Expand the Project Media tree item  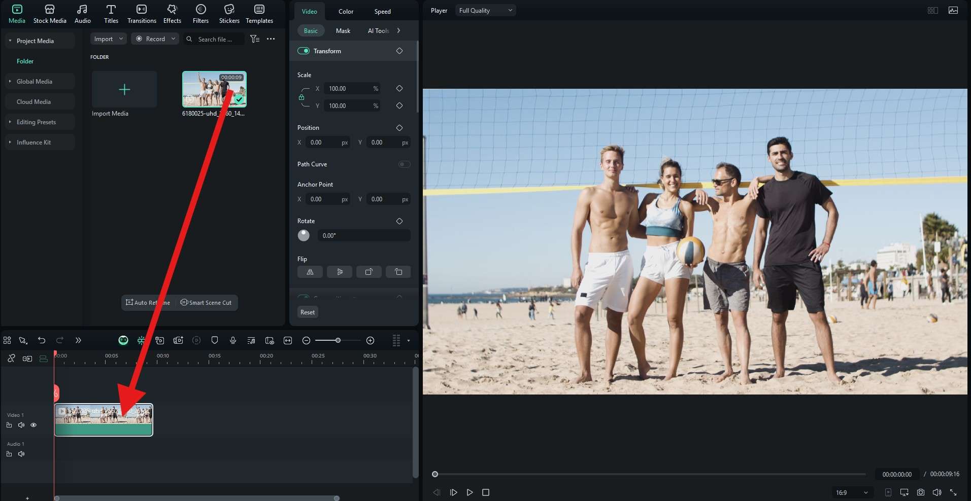tap(10, 41)
